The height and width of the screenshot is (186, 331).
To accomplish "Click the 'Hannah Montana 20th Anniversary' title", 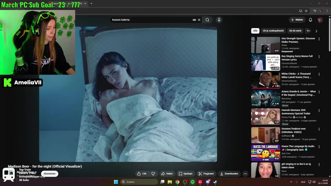I will tap(296, 112).
